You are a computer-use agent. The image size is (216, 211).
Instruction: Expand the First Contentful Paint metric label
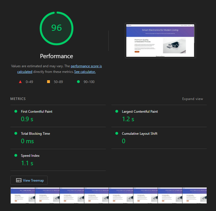tap(37, 112)
